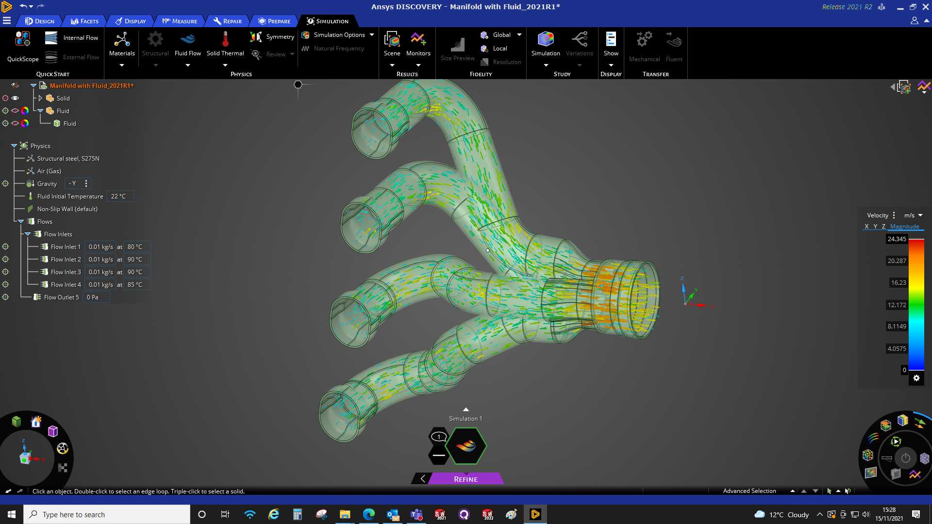Switch to the Repair tab
932x524 pixels.
pyautogui.click(x=227, y=21)
